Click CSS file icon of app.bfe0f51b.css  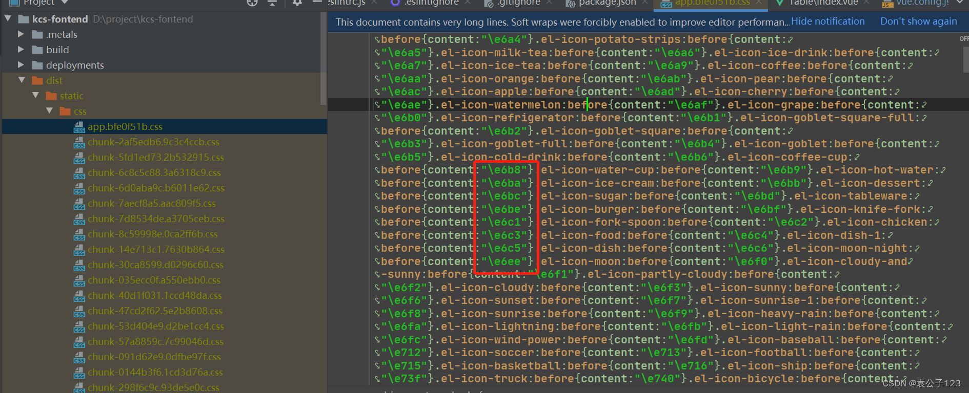(x=79, y=127)
